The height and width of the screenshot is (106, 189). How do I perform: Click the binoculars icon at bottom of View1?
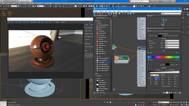114,90
